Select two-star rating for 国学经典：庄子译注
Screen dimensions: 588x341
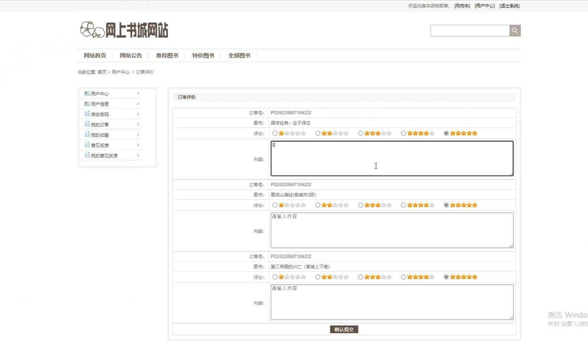[318, 133]
